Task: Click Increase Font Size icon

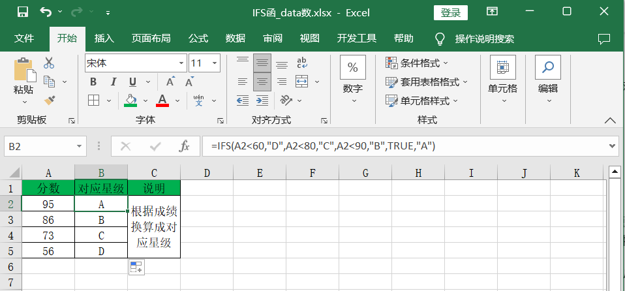Action: click(170, 82)
